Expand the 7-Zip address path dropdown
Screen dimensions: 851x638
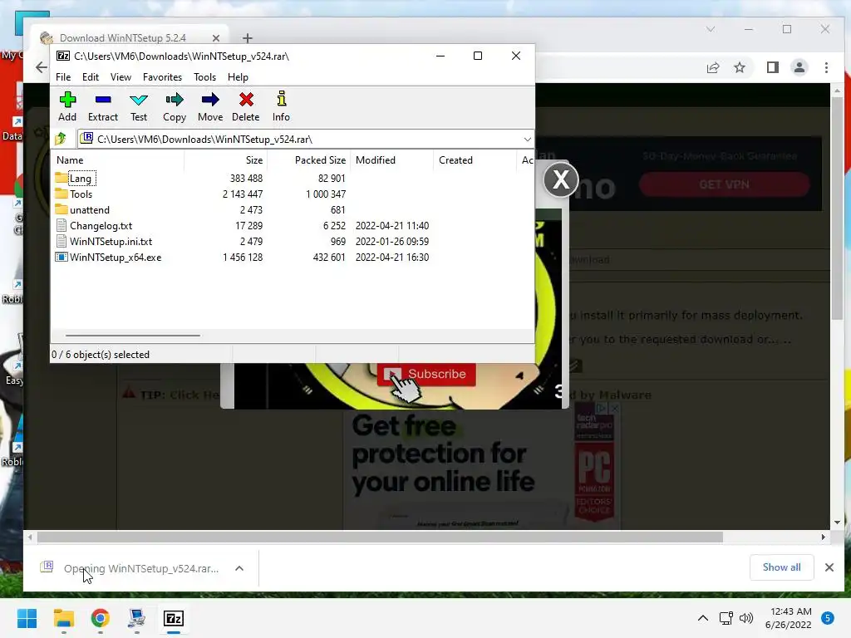tap(527, 140)
